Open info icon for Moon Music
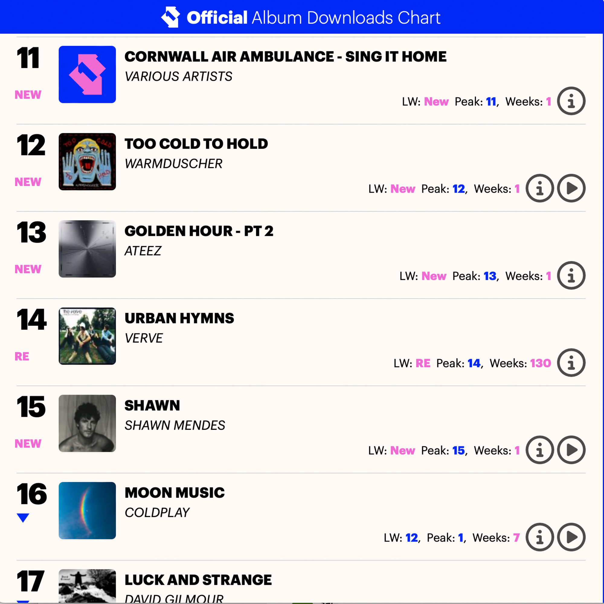This screenshot has height=604, width=604. click(540, 537)
